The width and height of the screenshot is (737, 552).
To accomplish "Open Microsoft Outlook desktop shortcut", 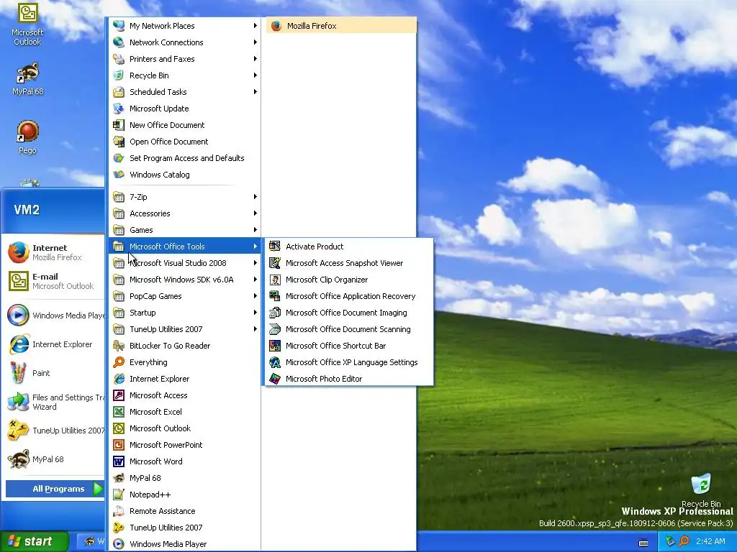I will coord(27,24).
